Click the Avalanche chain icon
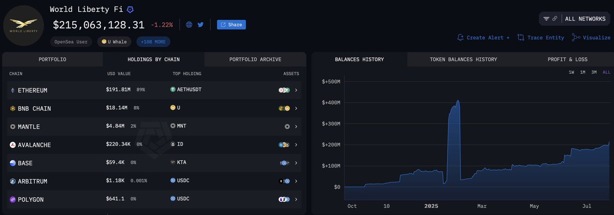The image size is (614, 215). [x=12, y=145]
